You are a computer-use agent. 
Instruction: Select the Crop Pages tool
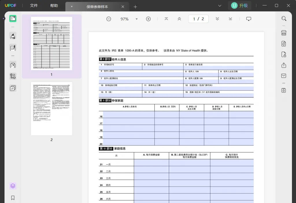pyautogui.click(x=13, y=77)
